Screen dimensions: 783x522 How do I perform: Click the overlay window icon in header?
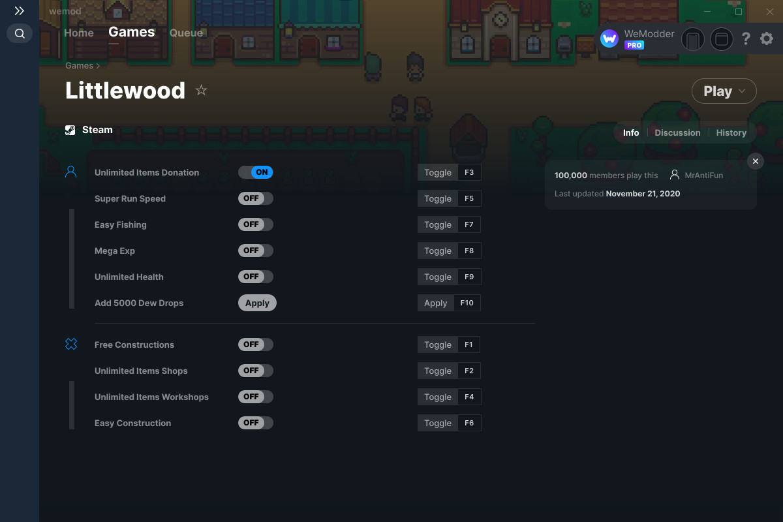(722, 39)
